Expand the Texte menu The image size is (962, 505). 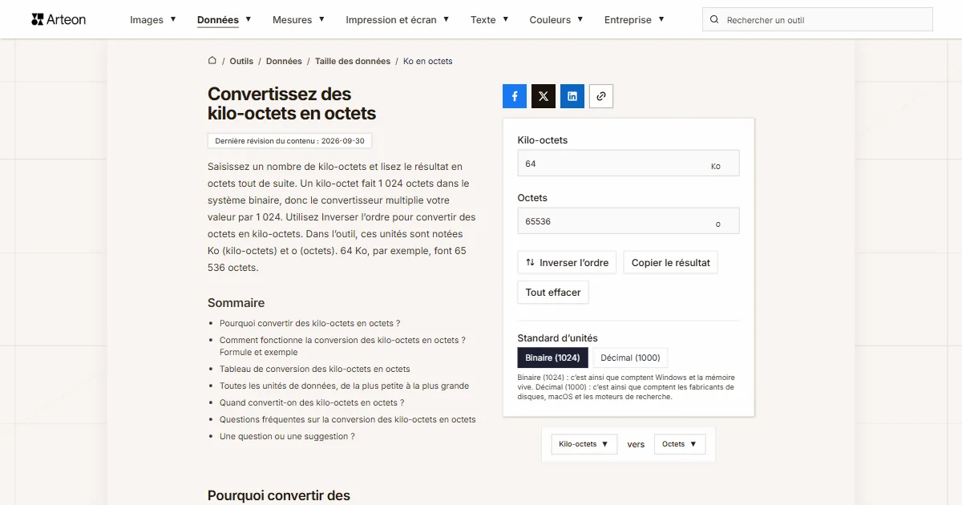(490, 20)
